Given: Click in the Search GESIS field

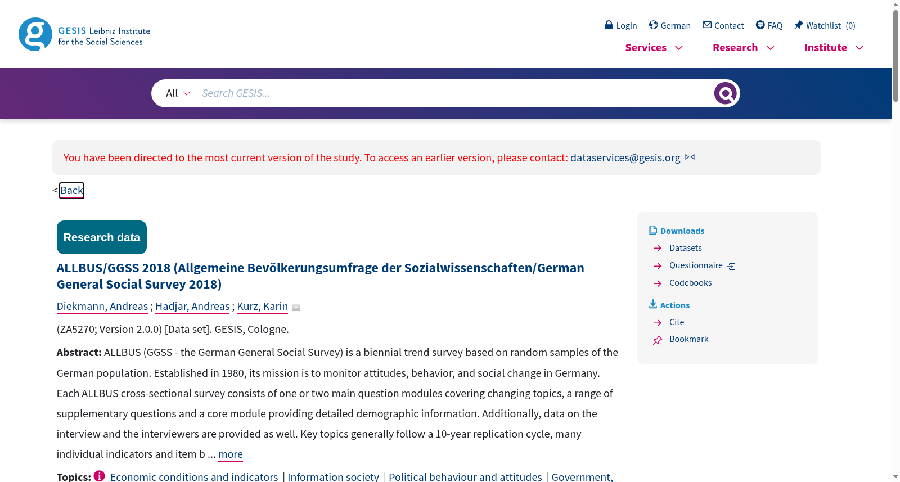Looking at the screenshot, I should pos(454,93).
